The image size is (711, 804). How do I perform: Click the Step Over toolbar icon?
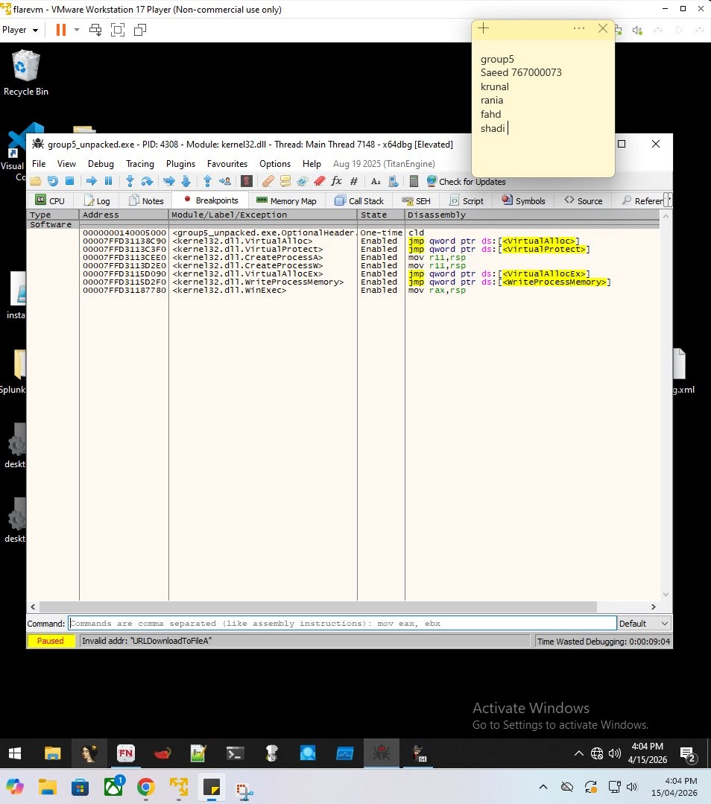[147, 181]
